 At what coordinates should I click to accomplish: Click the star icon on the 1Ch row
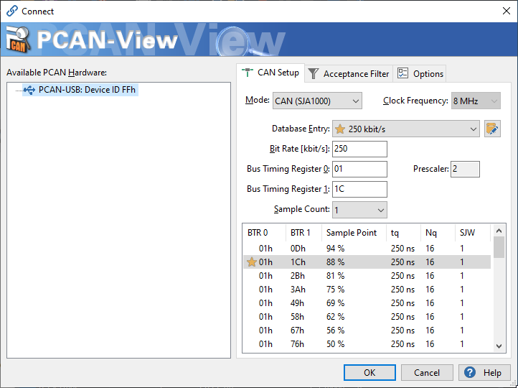pos(251,262)
